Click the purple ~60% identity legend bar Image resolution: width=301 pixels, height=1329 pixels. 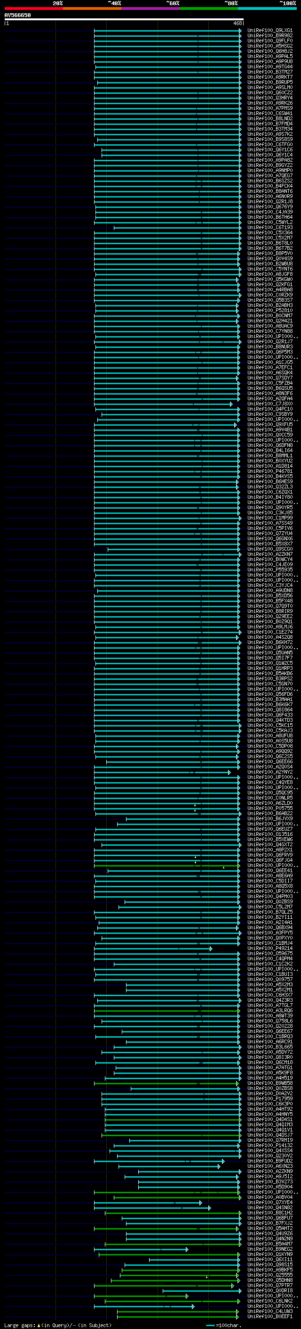[150, 9]
